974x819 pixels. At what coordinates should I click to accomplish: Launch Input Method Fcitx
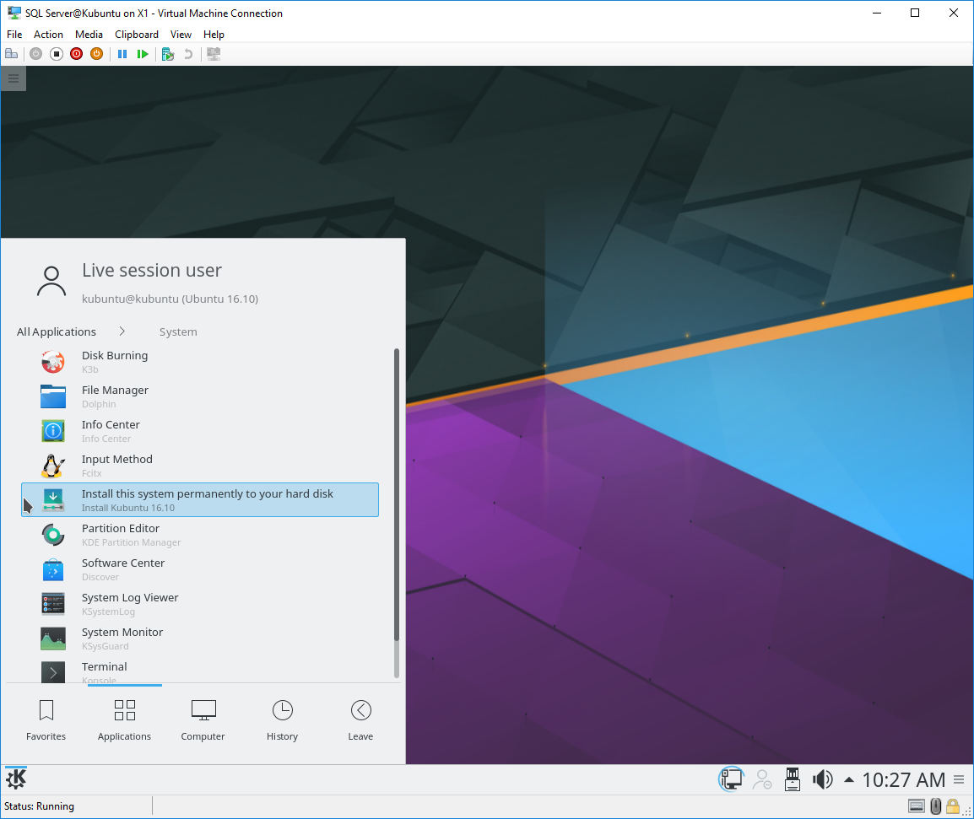[x=200, y=465]
